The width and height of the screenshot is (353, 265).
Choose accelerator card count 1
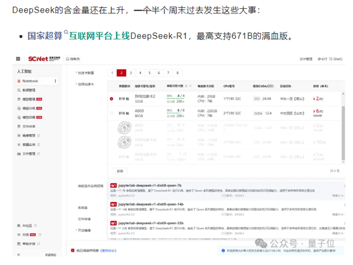(112, 72)
